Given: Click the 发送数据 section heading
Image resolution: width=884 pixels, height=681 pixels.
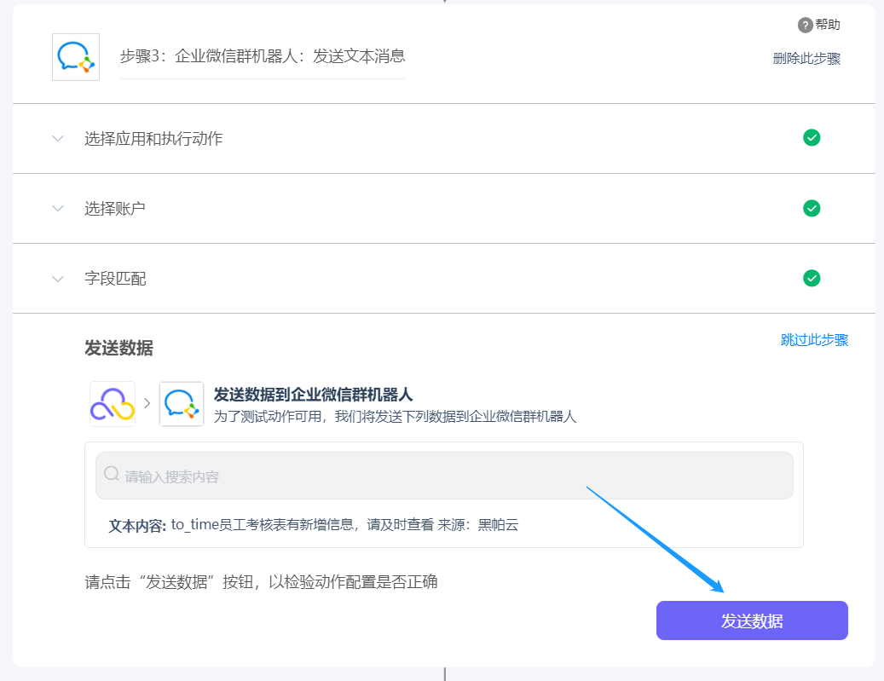Looking at the screenshot, I should coord(119,348).
